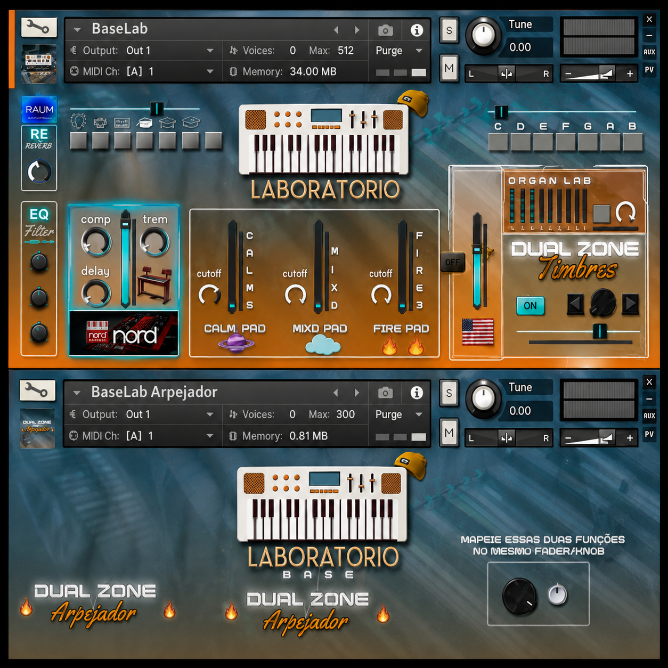The image size is (668, 668).
Task: Click the Dual Zone Arpejador thumbnail image
Action: [x=37, y=428]
